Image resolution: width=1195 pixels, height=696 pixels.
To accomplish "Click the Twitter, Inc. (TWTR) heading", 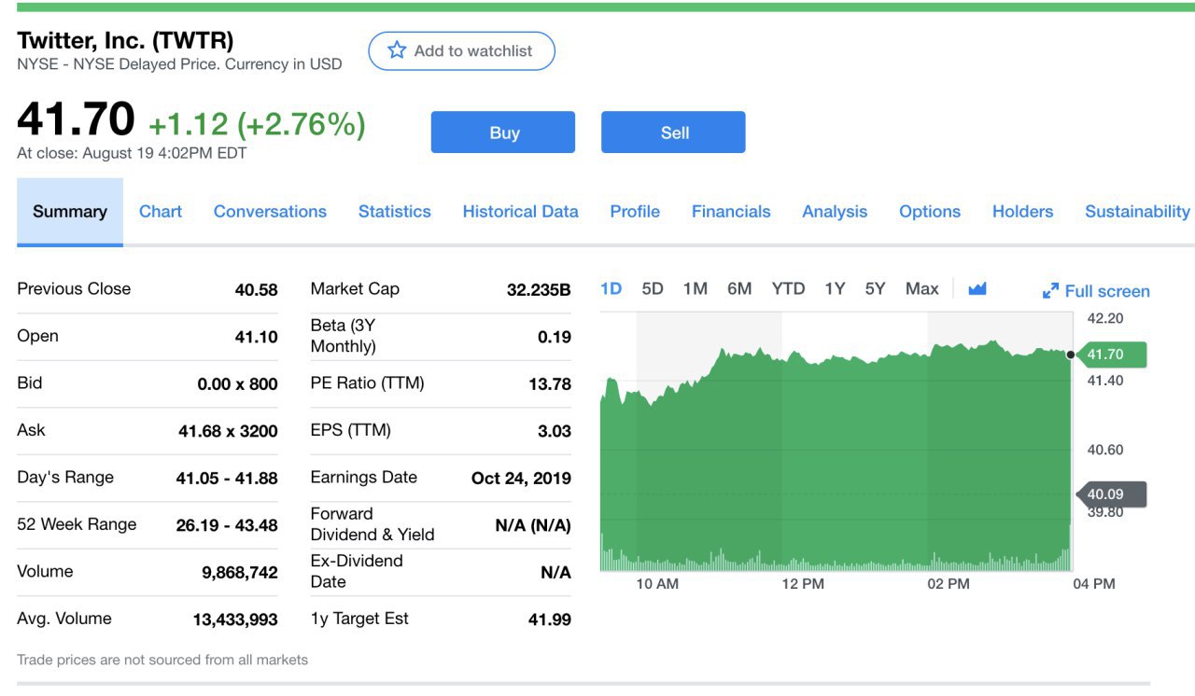I will pos(125,41).
